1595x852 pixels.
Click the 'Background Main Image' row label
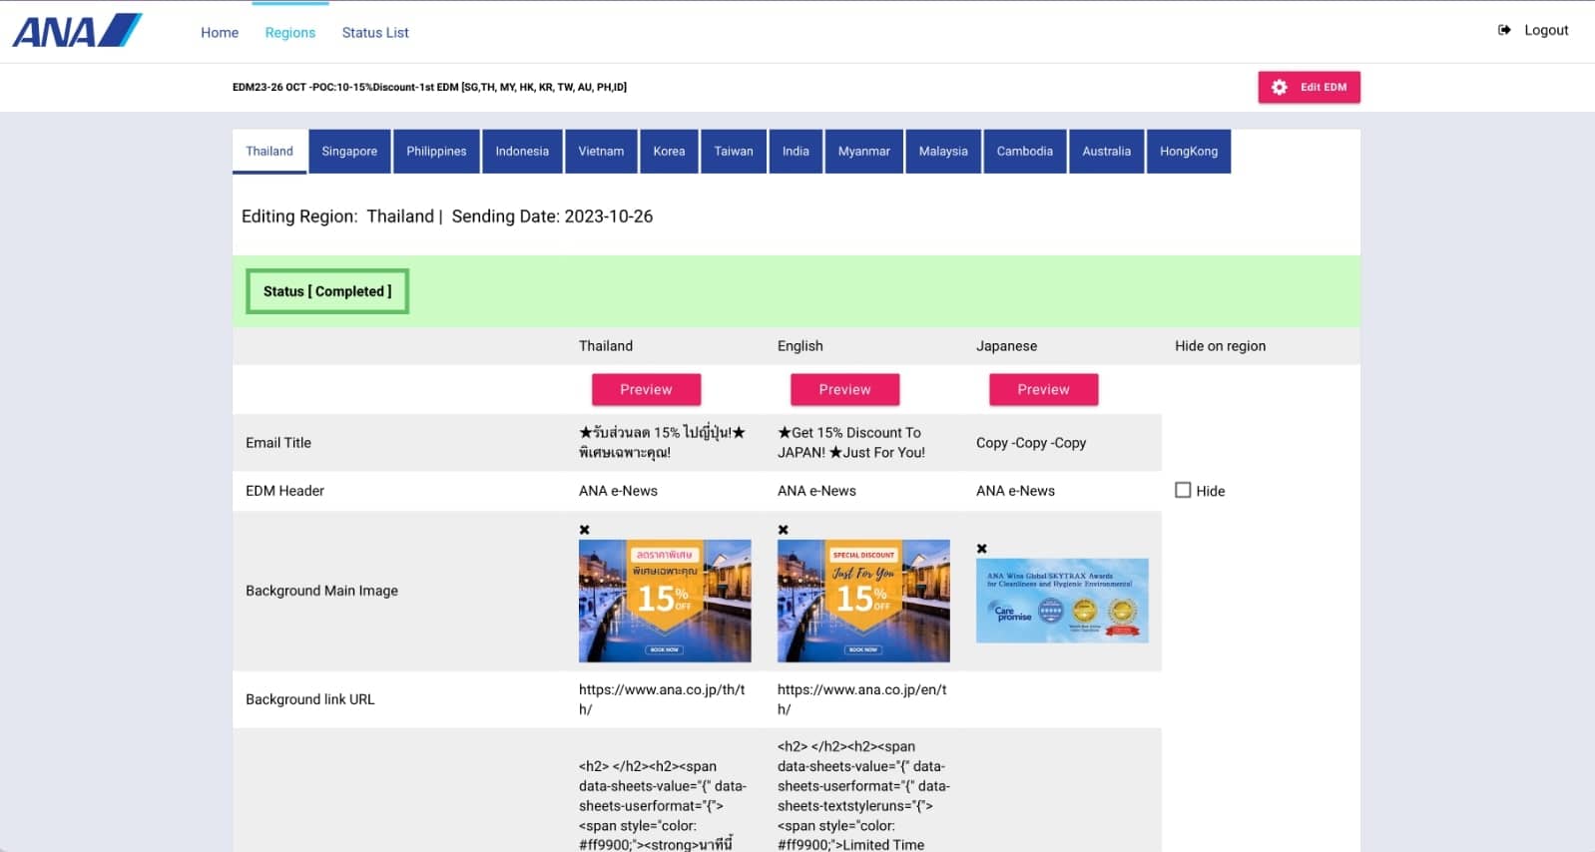[x=321, y=591]
